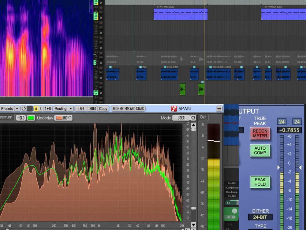Viewport: 306px width, 230px height.
Task: Click the phase invert icon on -11.0 track
Action: point(101,78)
